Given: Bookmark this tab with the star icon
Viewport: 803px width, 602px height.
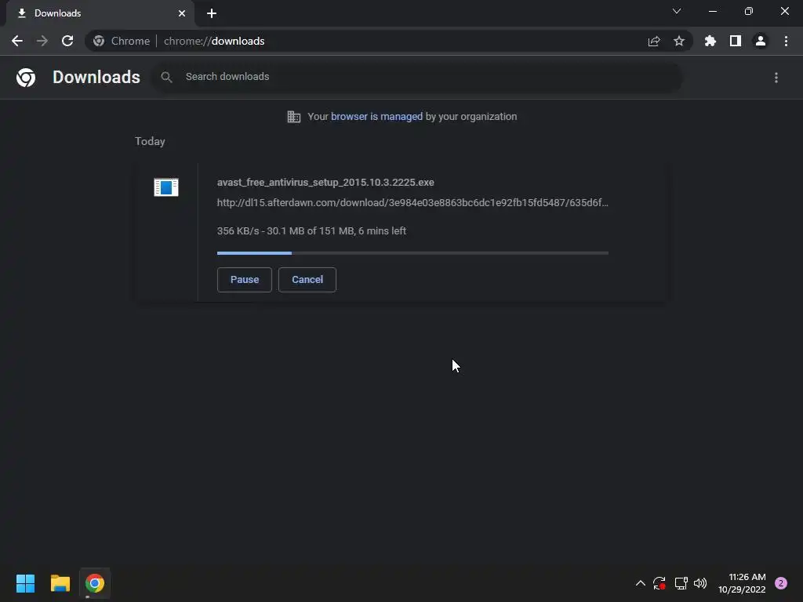Looking at the screenshot, I should [679, 41].
